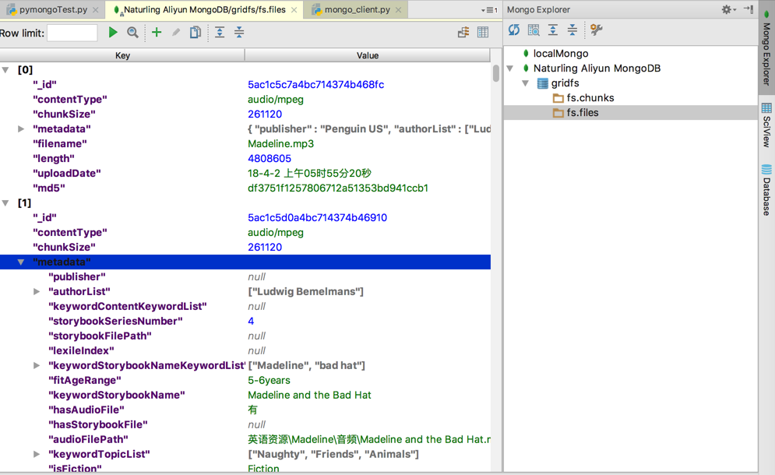Open the Database side tool window
775x475 pixels.
point(766,190)
